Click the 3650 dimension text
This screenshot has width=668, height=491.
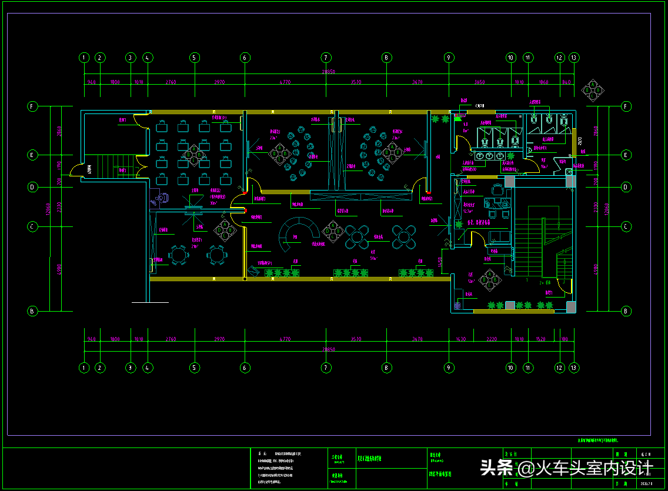[x=479, y=82]
